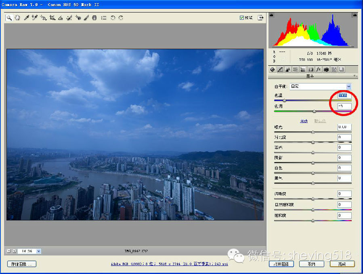Toggle highlight clipping warning on histogram
The width and height of the screenshot is (363, 274).
355,15
